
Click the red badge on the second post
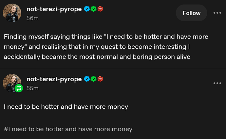[100, 79]
